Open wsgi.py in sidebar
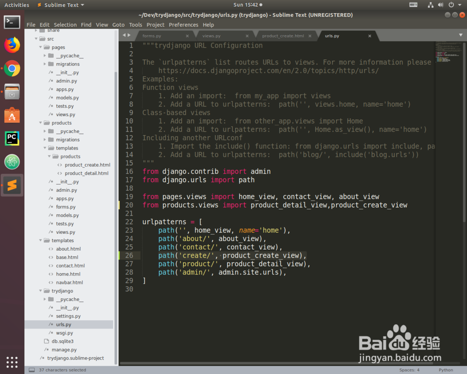Screen dimensions: 467x374 [x=64, y=333]
